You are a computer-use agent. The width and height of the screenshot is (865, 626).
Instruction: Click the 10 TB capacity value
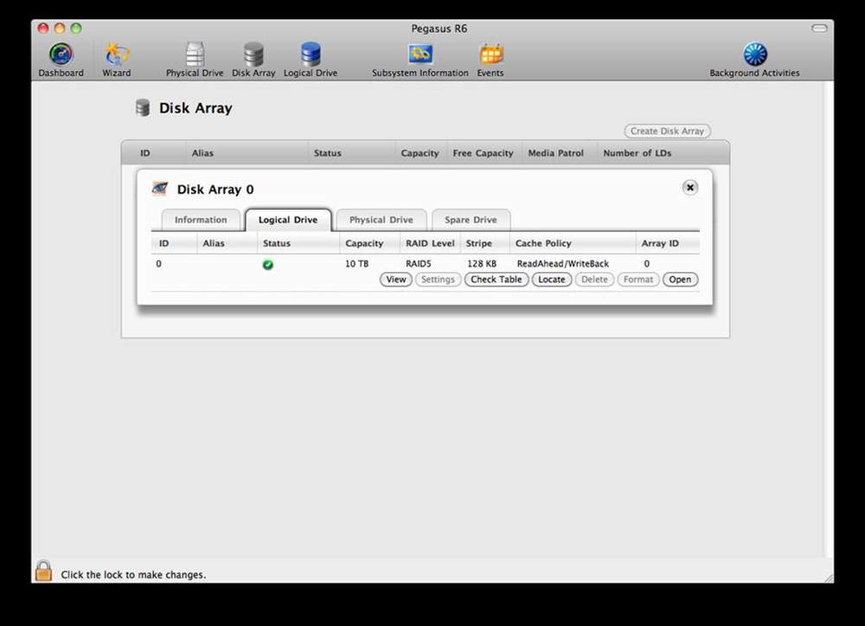click(x=357, y=264)
